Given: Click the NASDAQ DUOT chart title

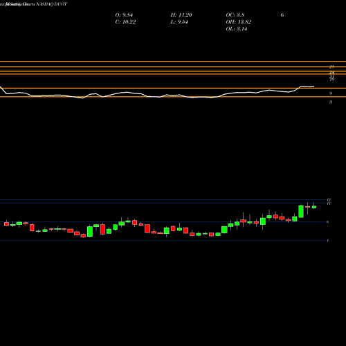Looking at the screenshot, I should click(51, 4).
